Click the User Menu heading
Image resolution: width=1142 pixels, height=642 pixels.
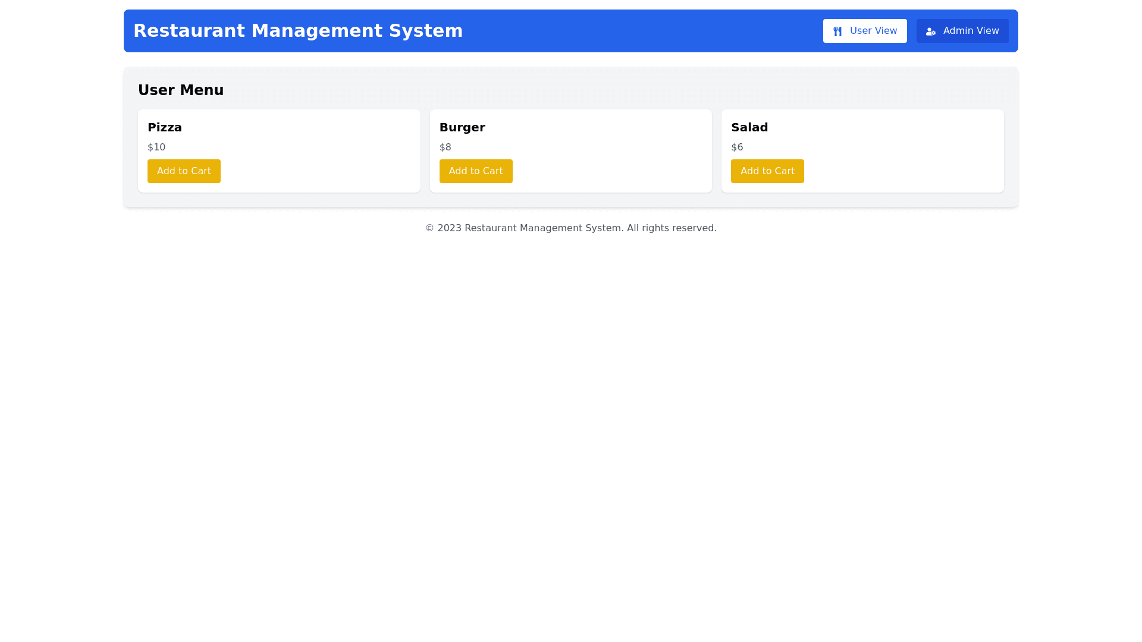pos(181,90)
